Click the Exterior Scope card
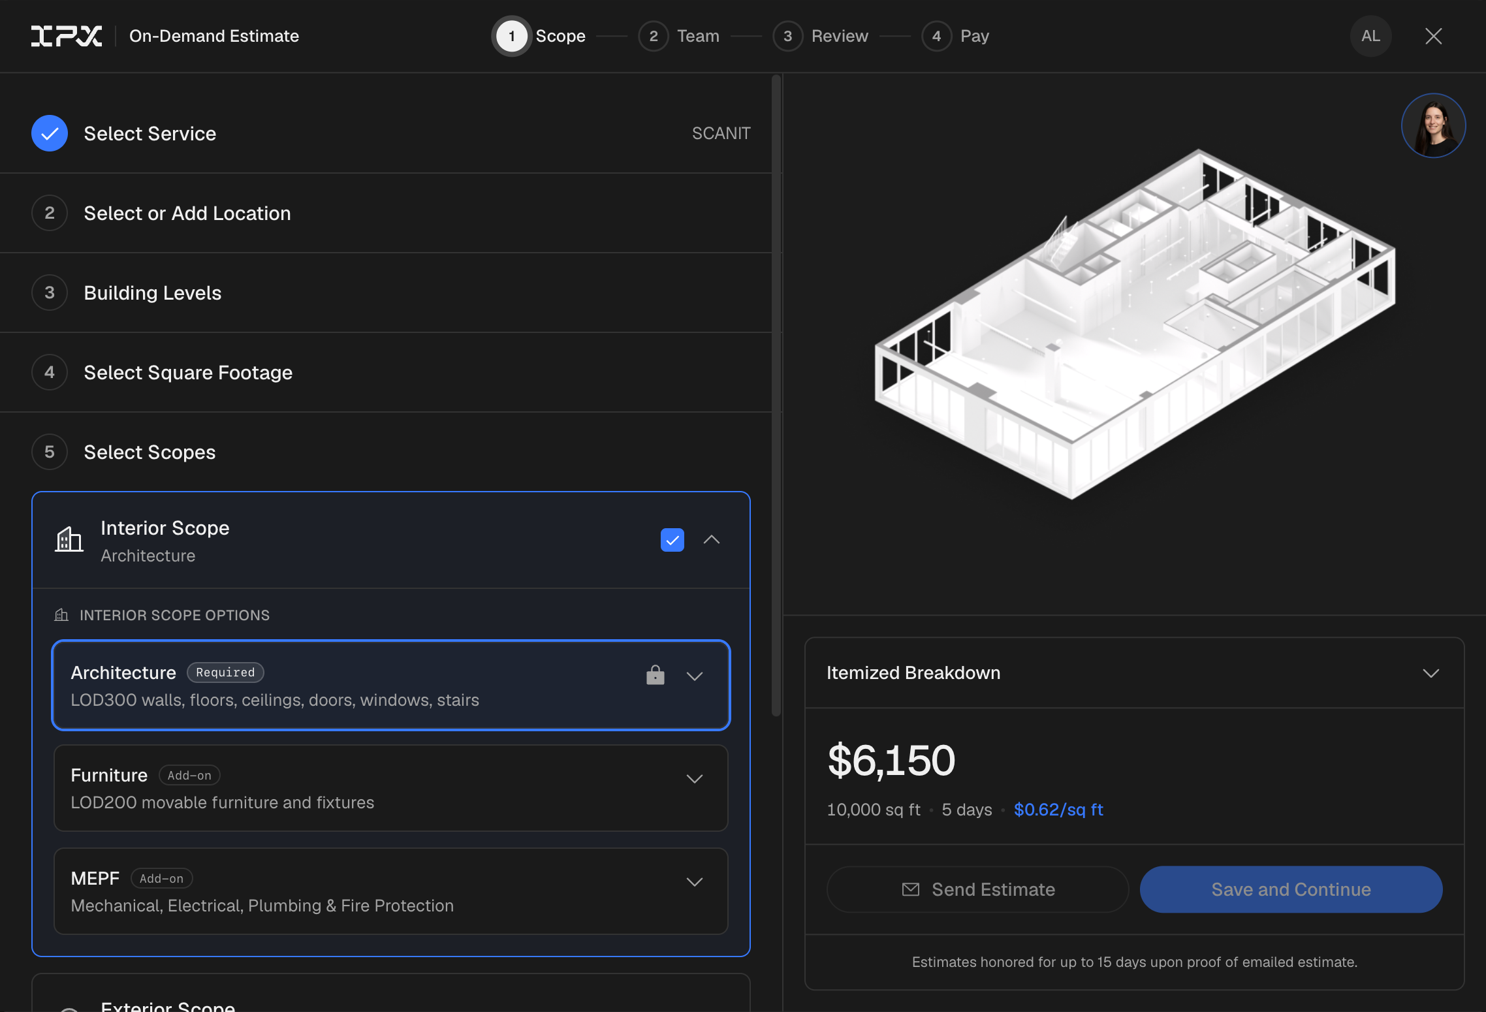The height and width of the screenshot is (1012, 1486). click(x=391, y=993)
